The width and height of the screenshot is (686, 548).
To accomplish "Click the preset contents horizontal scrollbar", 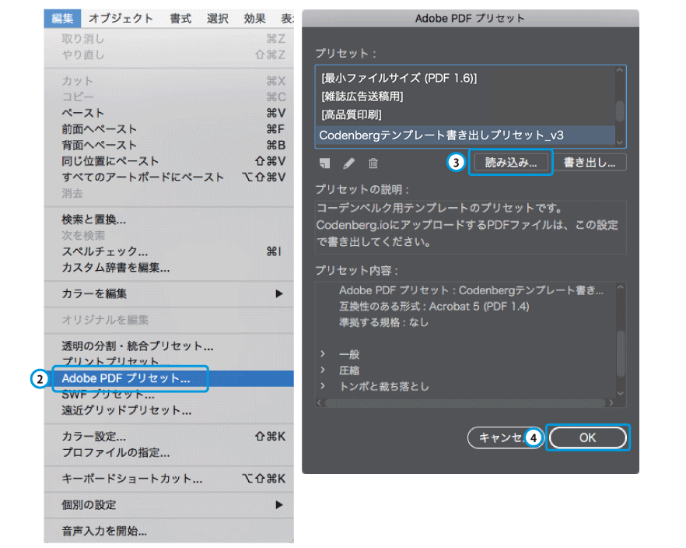I will [x=465, y=402].
